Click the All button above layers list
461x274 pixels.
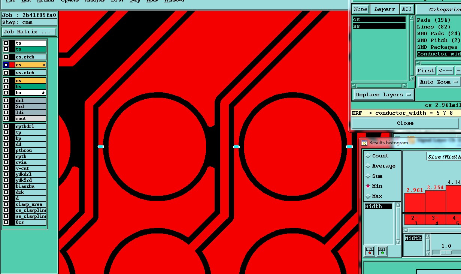pyautogui.click(x=406, y=9)
